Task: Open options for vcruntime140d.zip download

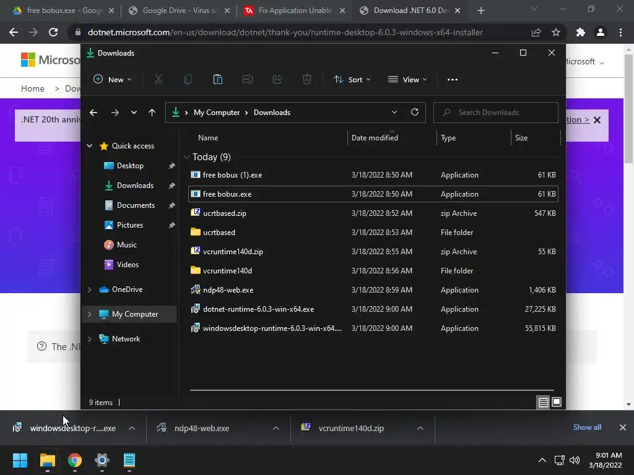Action: point(420,428)
